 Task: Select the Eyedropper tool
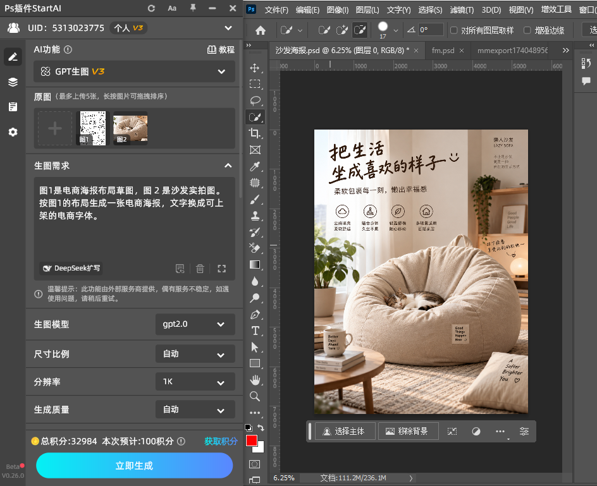tap(255, 166)
